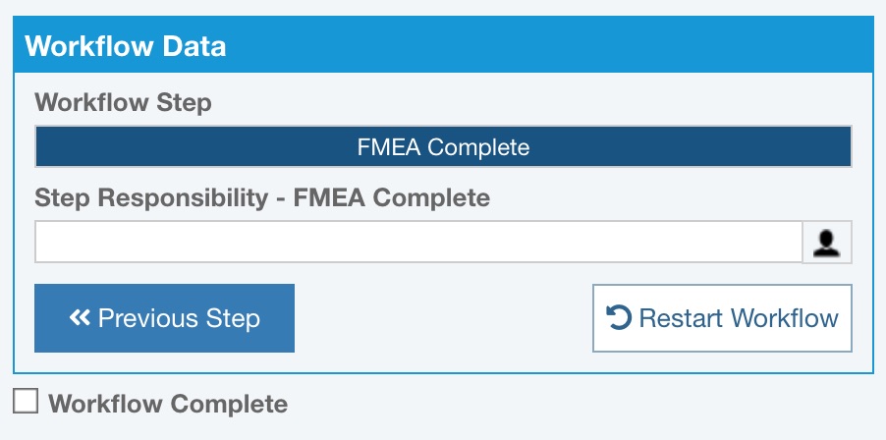This screenshot has width=886, height=440.
Task: Click the double-chevron icon on Previous Step
Action: [x=80, y=317]
